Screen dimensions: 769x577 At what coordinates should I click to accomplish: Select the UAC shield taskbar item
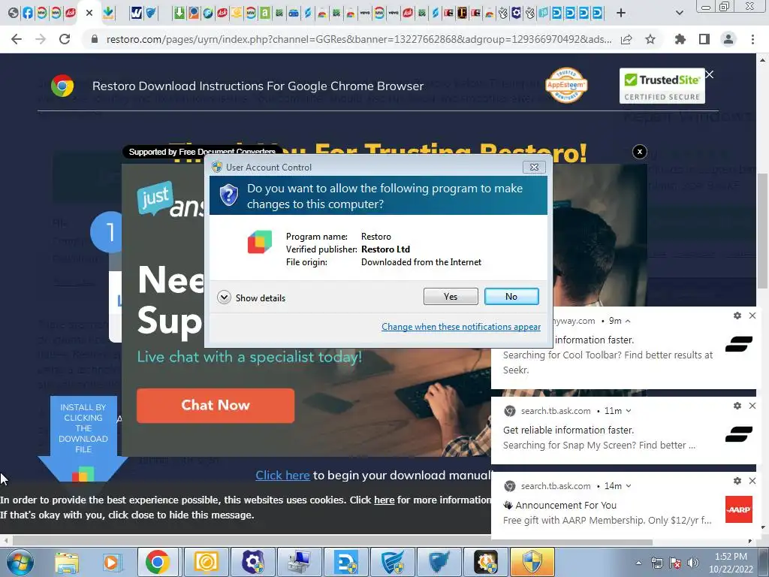click(532, 562)
